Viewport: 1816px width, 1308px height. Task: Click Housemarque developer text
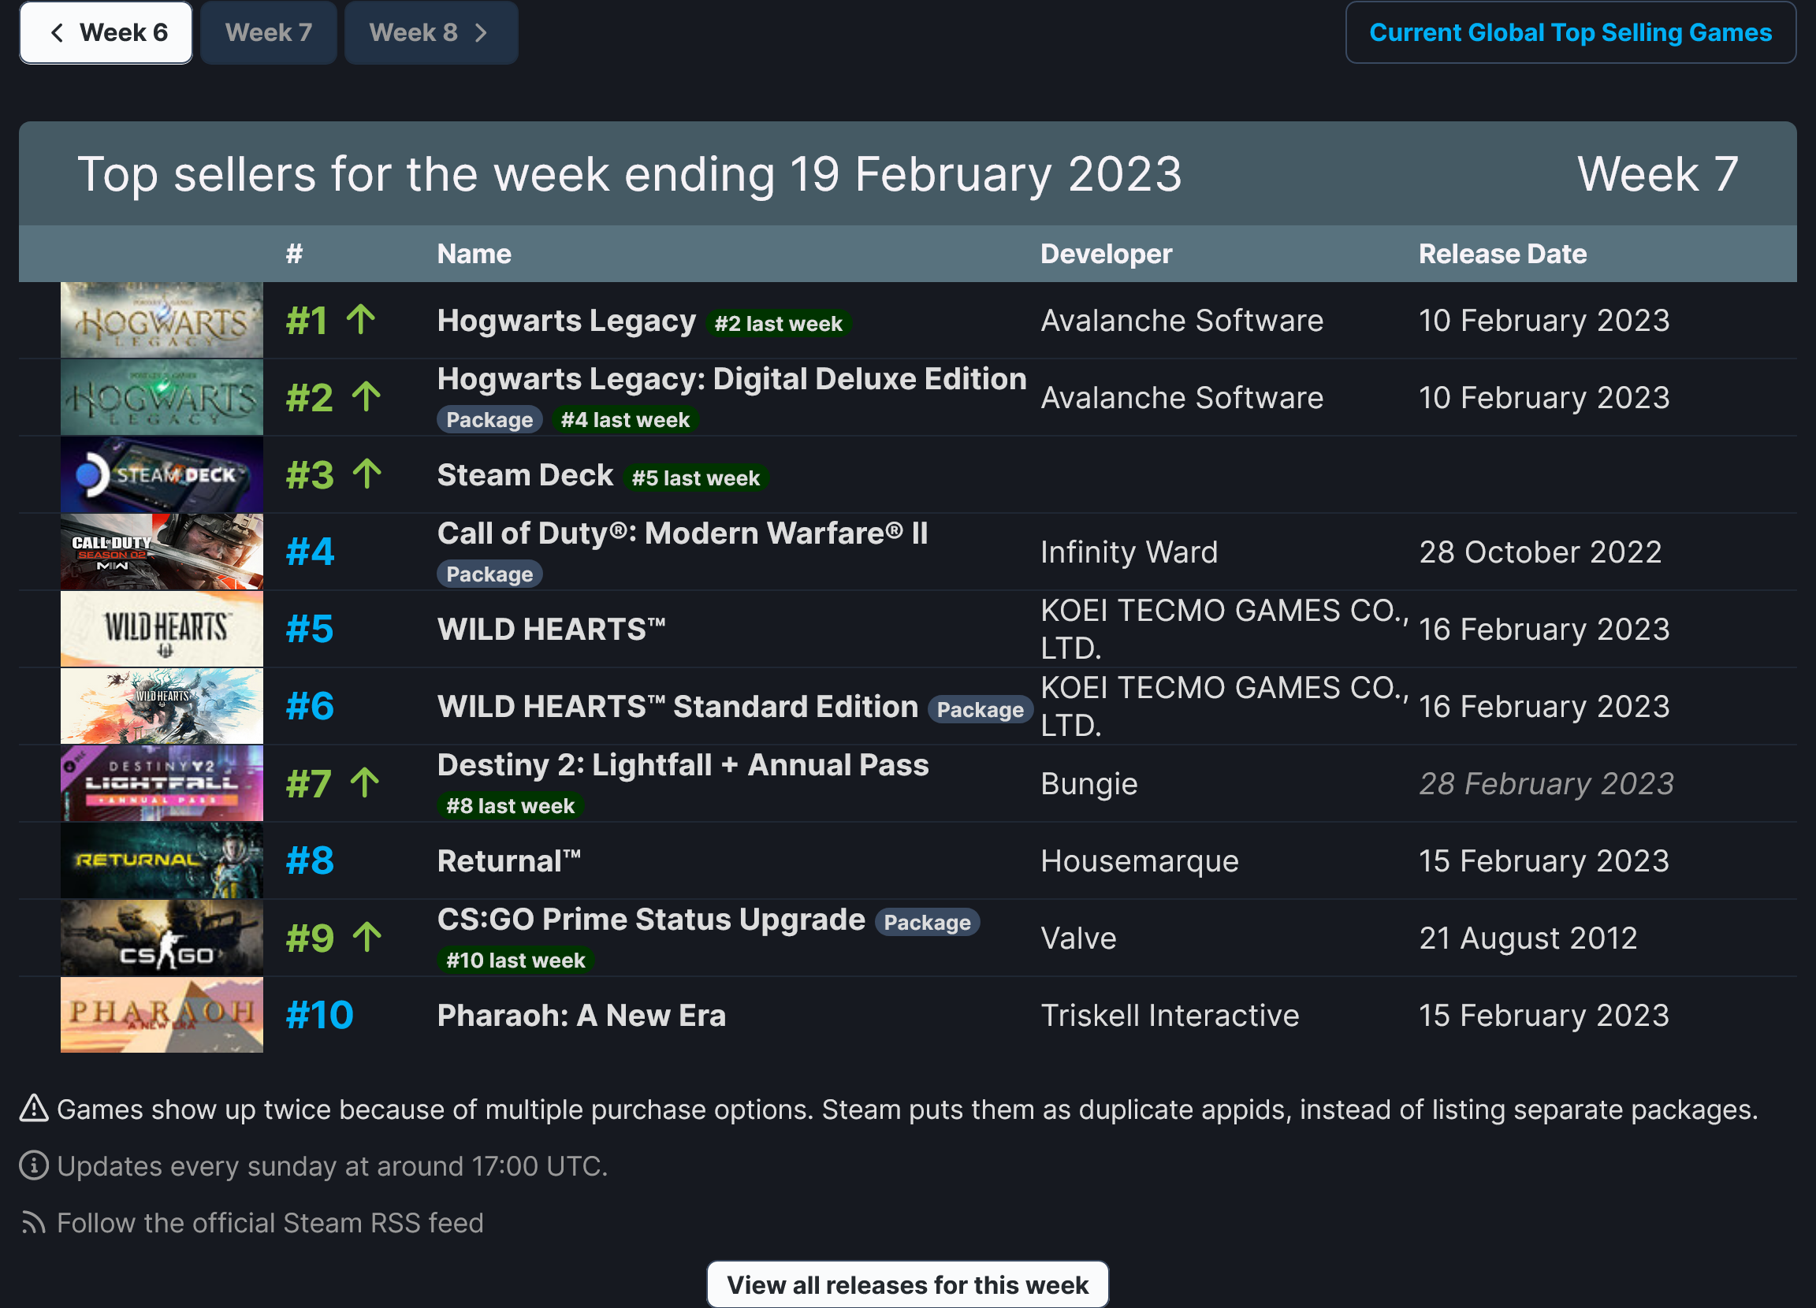(x=1140, y=860)
